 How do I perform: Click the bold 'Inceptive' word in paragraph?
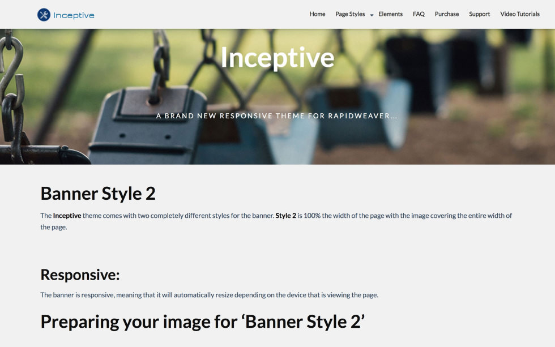tap(67, 216)
